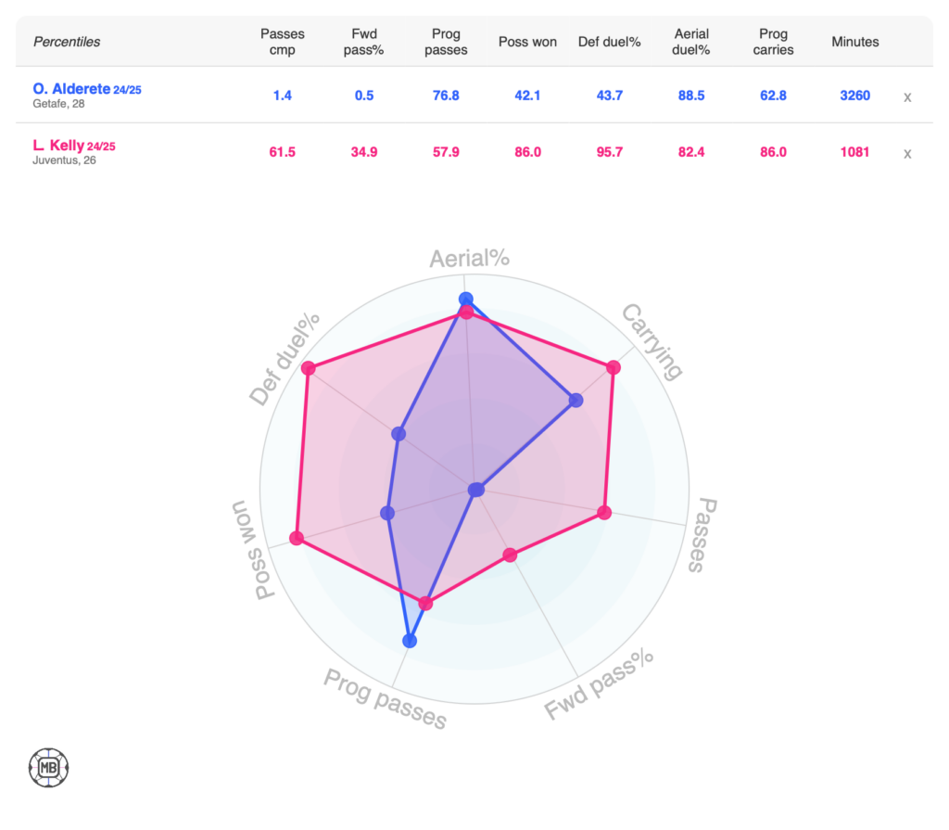Select Alderete's blue Aerial% point on radar

tap(466, 299)
